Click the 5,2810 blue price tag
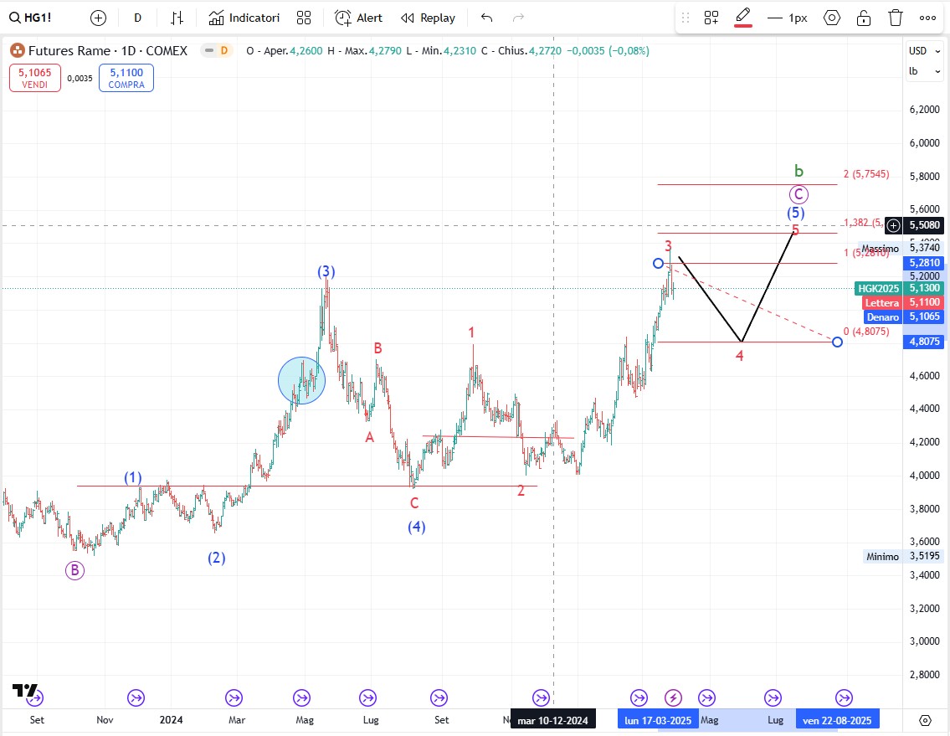The image size is (950, 736). pos(924,263)
